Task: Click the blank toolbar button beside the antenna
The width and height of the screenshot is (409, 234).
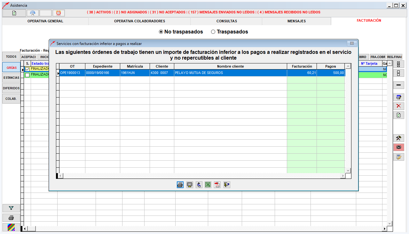Action: 45,13
